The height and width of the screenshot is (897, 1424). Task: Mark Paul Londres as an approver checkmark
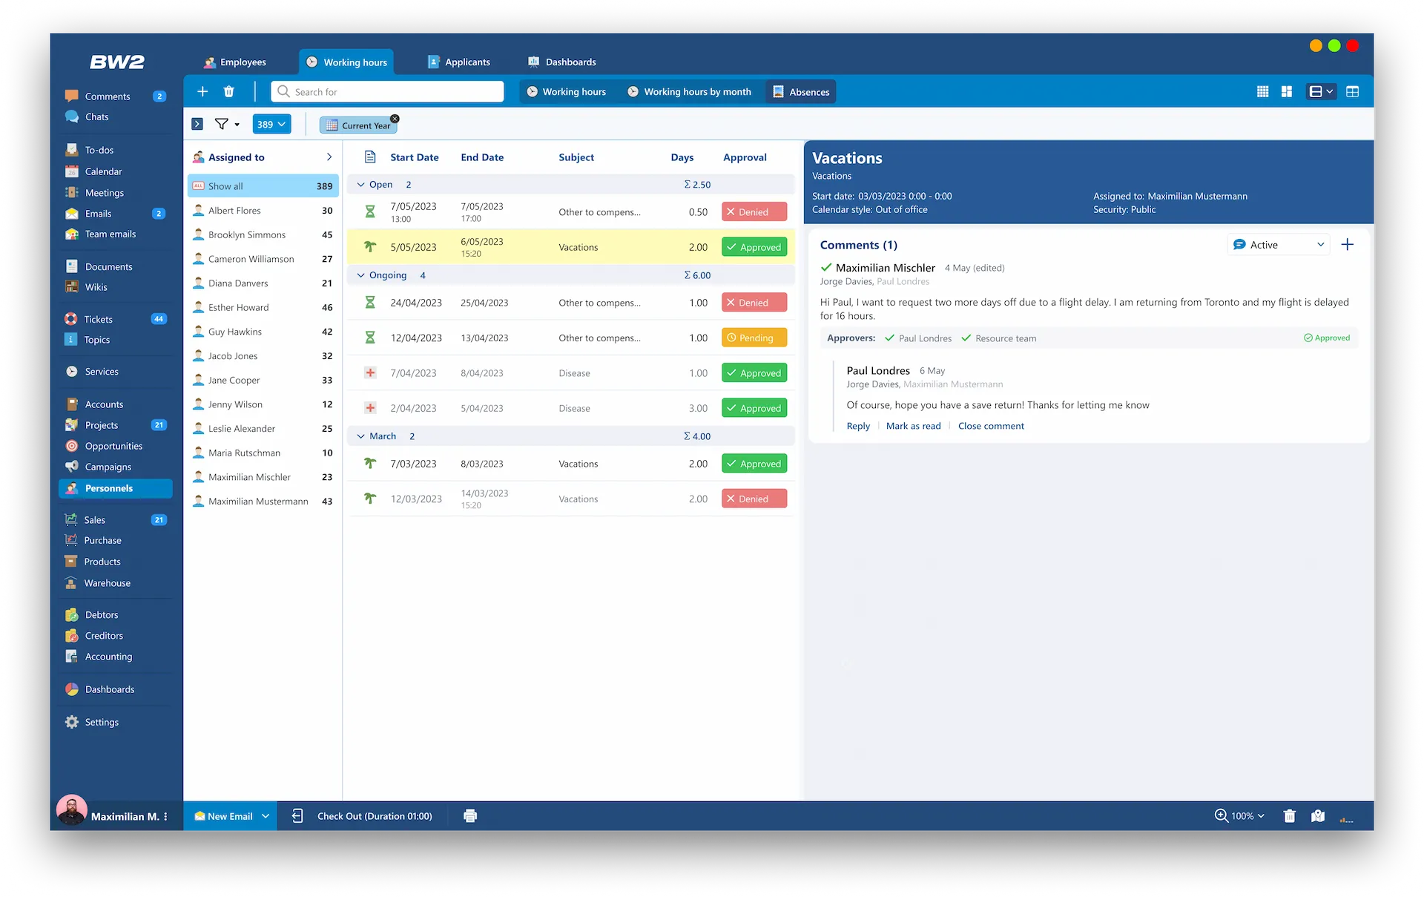[890, 338]
